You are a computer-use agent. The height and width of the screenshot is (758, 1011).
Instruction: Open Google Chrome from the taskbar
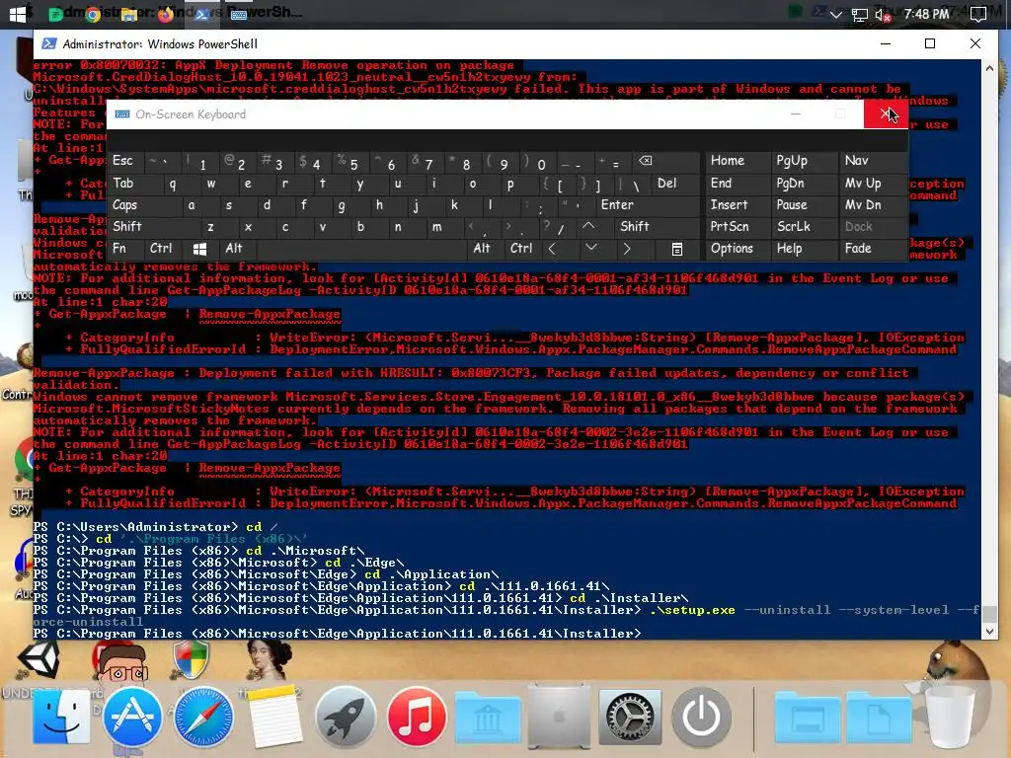(93, 14)
